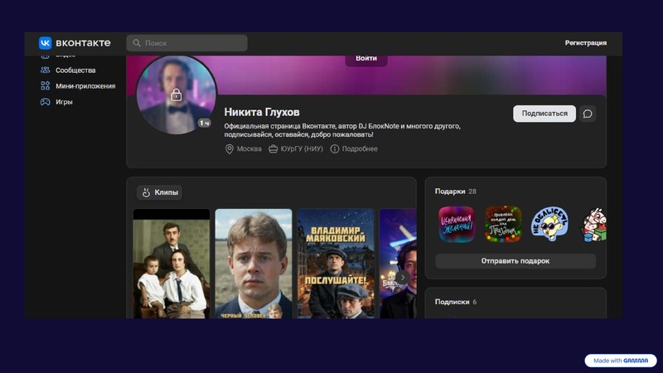
Task: Select Игры gamepad icon in sidebar
Action: 46,102
